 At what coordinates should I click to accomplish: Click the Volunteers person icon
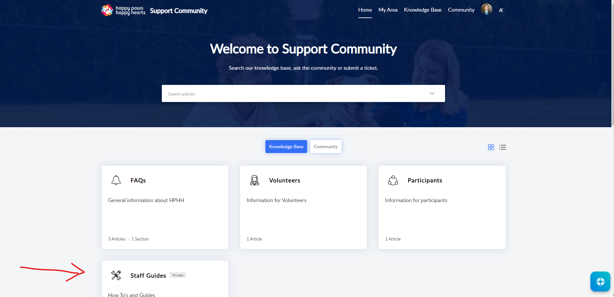point(254,180)
